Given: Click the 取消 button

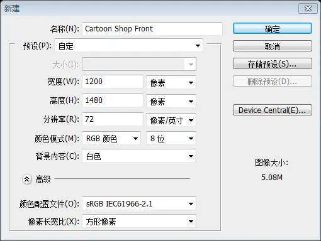Looking at the screenshot, I should tap(273, 46).
